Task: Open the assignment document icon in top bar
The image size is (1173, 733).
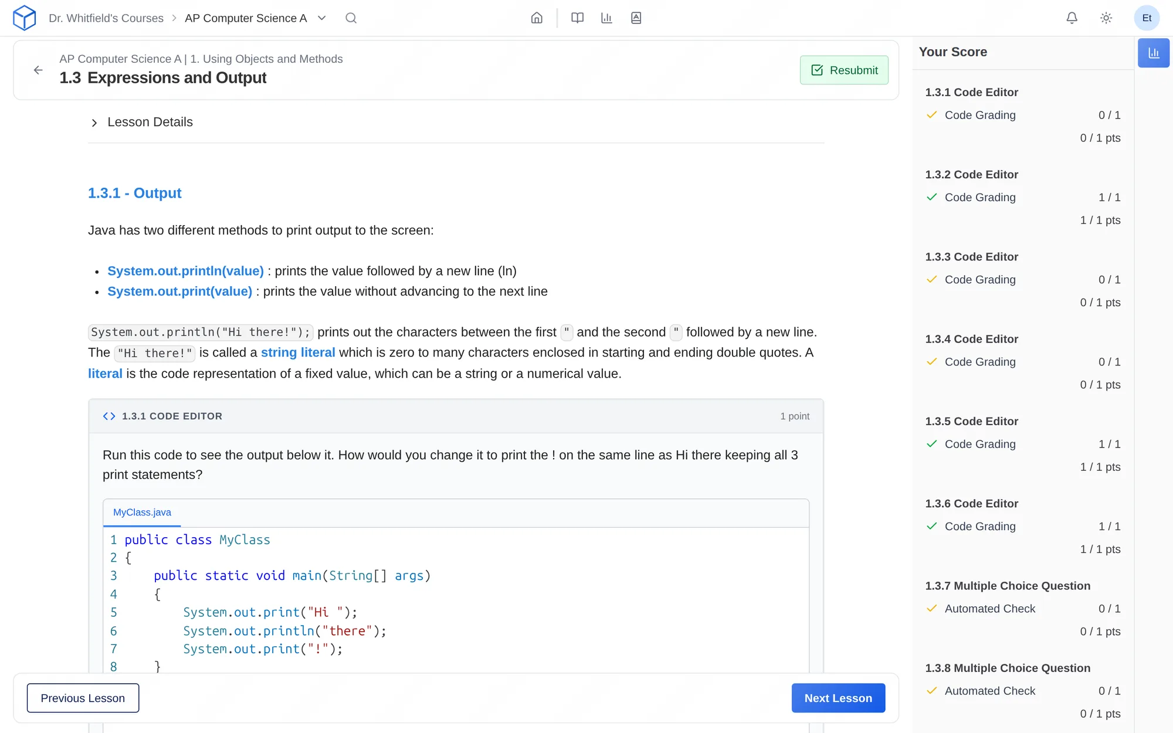Action: 636,18
